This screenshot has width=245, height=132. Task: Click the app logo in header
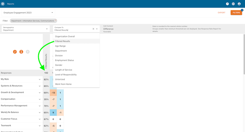click(3, 4)
